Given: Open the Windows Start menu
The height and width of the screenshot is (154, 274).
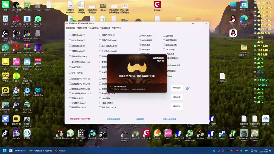Looking at the screenshot, I should 4,151.
